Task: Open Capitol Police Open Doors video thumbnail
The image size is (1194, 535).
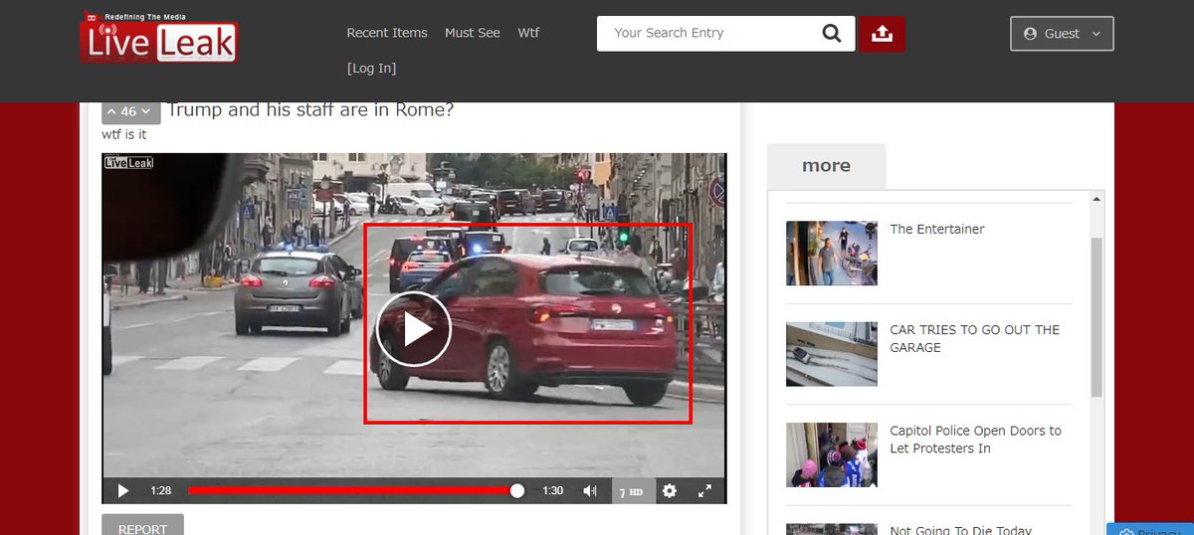Action: (x=832, y=454)
